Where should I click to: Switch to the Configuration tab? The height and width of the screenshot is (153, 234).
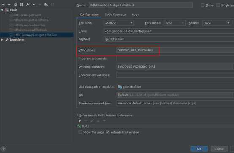tap(89, 14)
